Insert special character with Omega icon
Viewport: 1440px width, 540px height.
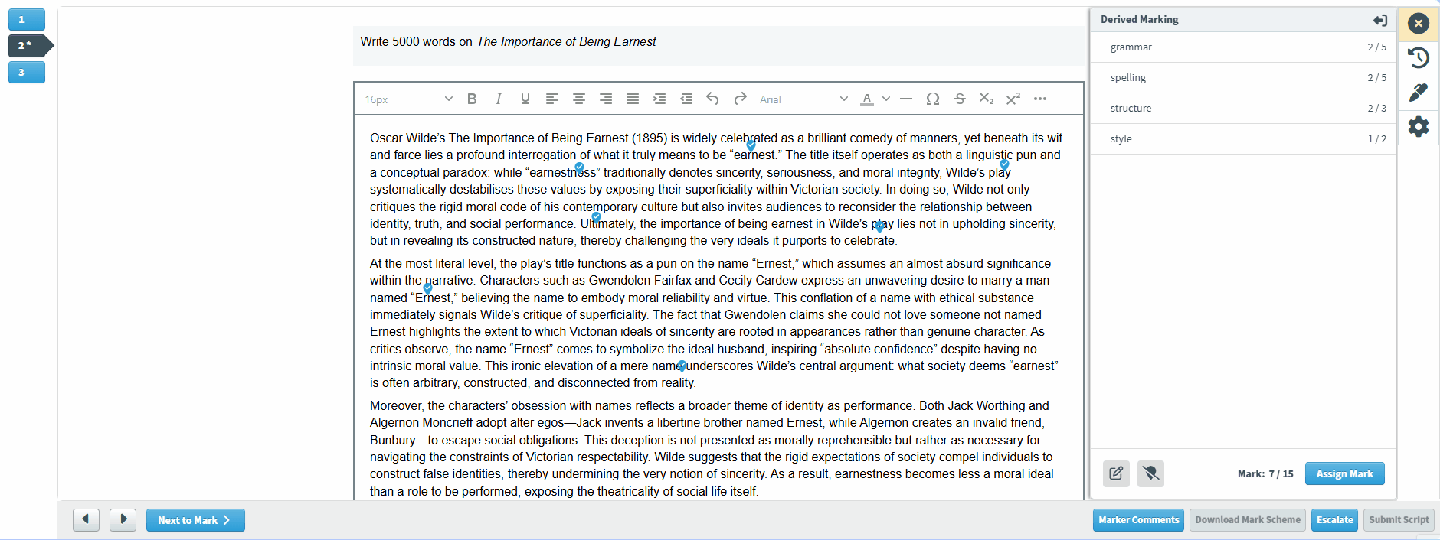932,99
